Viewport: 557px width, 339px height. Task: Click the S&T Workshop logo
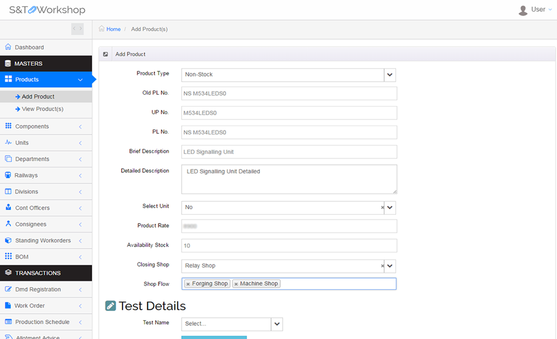click(47, 10)
